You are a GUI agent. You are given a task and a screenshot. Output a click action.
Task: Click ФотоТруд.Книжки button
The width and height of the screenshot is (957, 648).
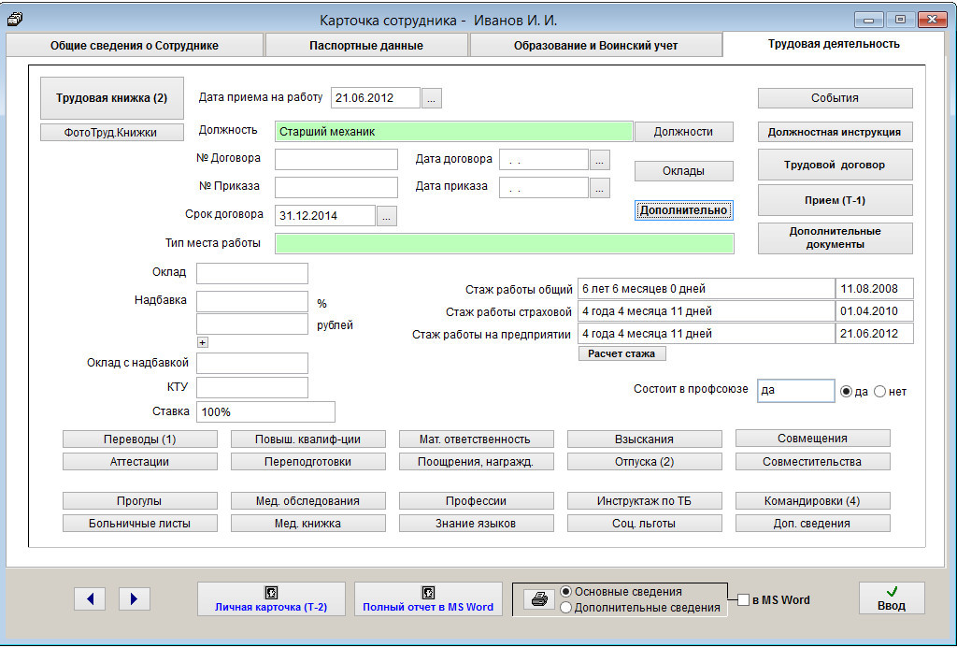tap(112, 133)
